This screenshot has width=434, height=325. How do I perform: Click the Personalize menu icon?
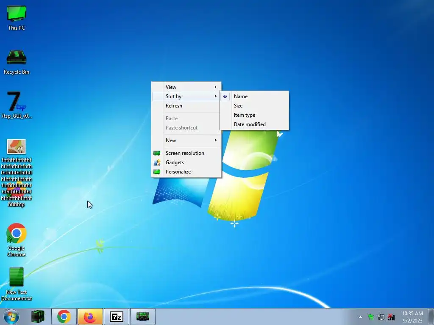tap(157, 172)
